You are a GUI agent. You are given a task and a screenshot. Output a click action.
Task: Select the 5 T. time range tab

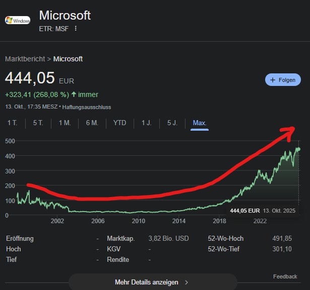pos(38,123)
